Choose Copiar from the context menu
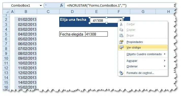Viewport: 181px width, 96px height. click(143, 30)
